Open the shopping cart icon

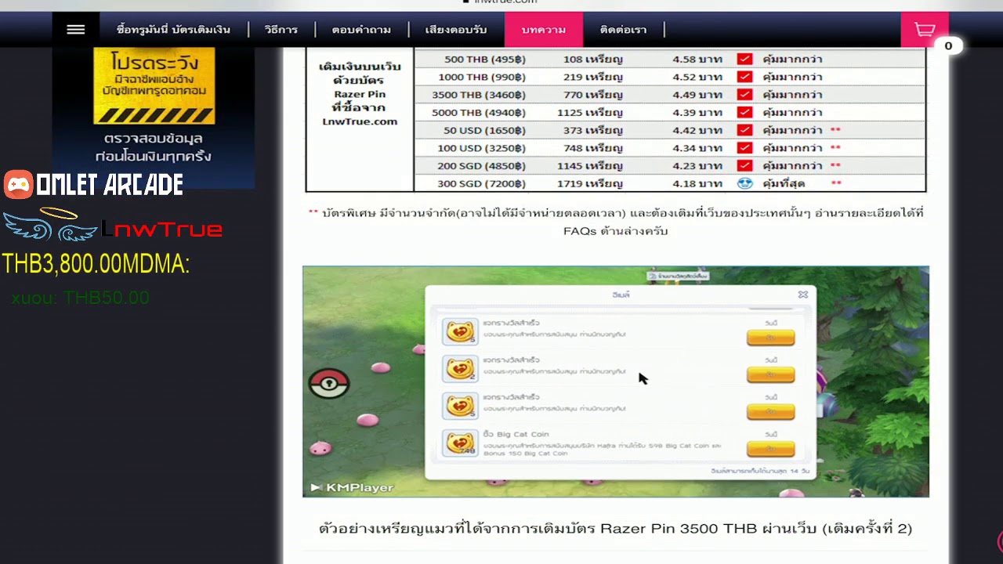click(925, 30)
